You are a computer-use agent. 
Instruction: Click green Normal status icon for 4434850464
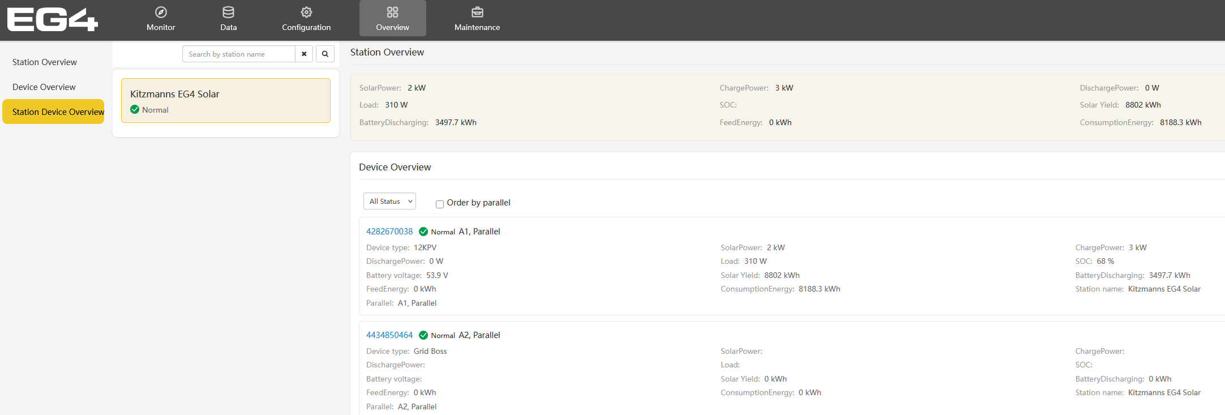pos(423,335)
